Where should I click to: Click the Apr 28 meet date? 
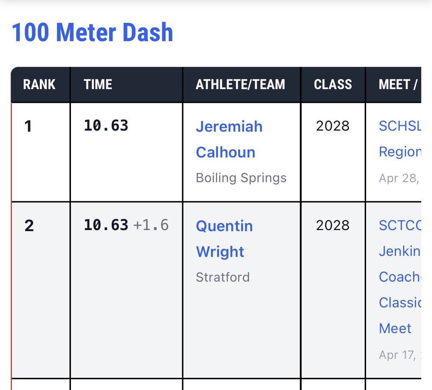point(399,178)
